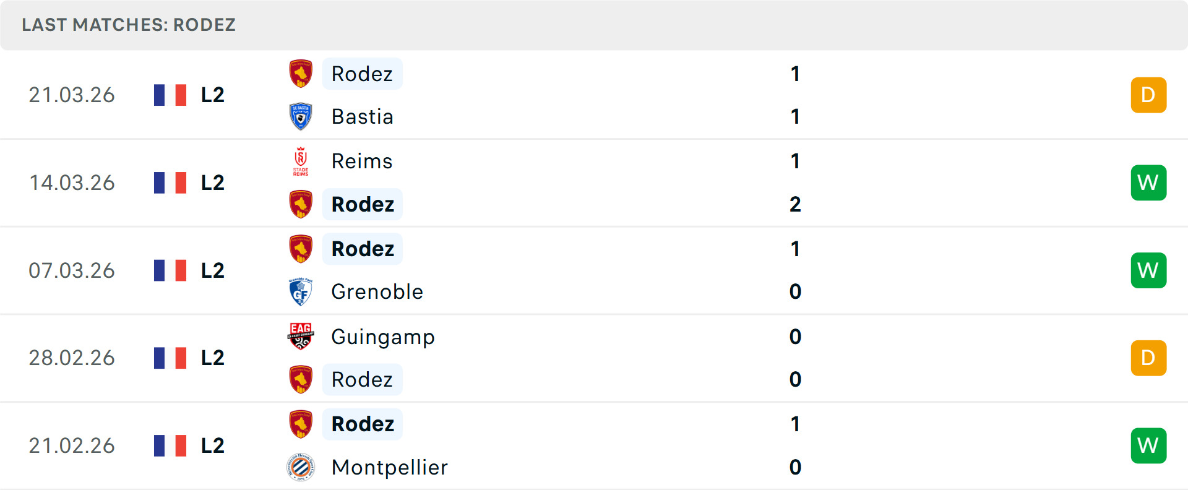Click the green W badge for Reims match
Image resolution: width=1188 pixels, height=490 pixels.
click(x=1148, y=183)
